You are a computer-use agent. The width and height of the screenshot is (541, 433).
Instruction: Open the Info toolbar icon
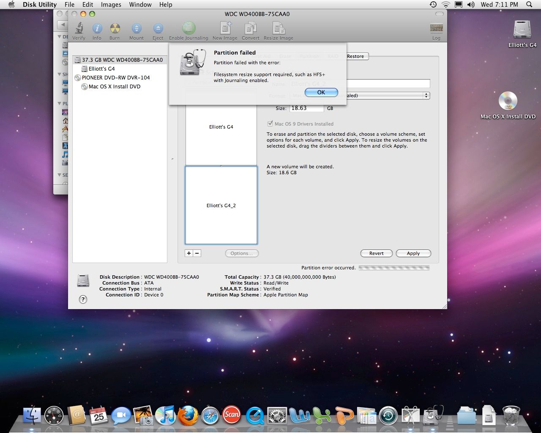97,29
